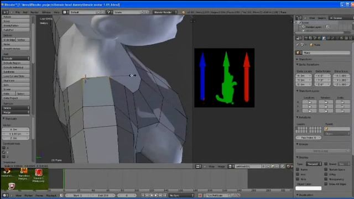Click the object name field showing Plane

coord(326,53)
